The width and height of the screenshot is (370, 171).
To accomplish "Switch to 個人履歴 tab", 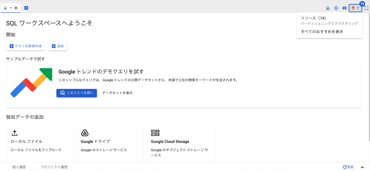I will [19, 167].
